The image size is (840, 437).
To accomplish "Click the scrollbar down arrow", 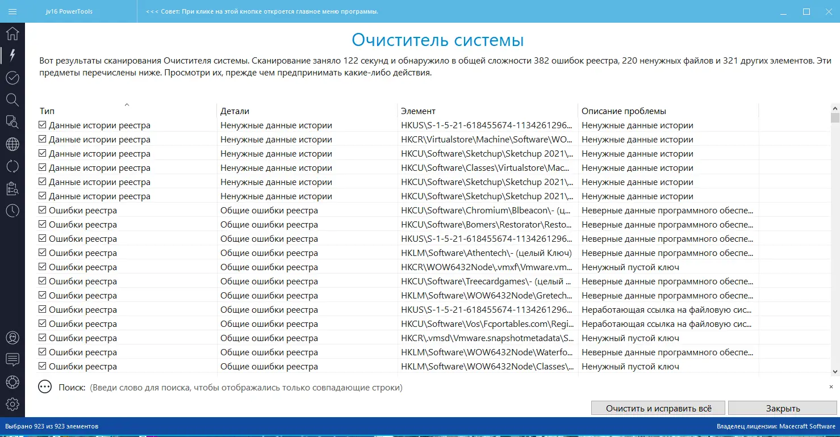I will pyautogui.click(x=835, y=371).
